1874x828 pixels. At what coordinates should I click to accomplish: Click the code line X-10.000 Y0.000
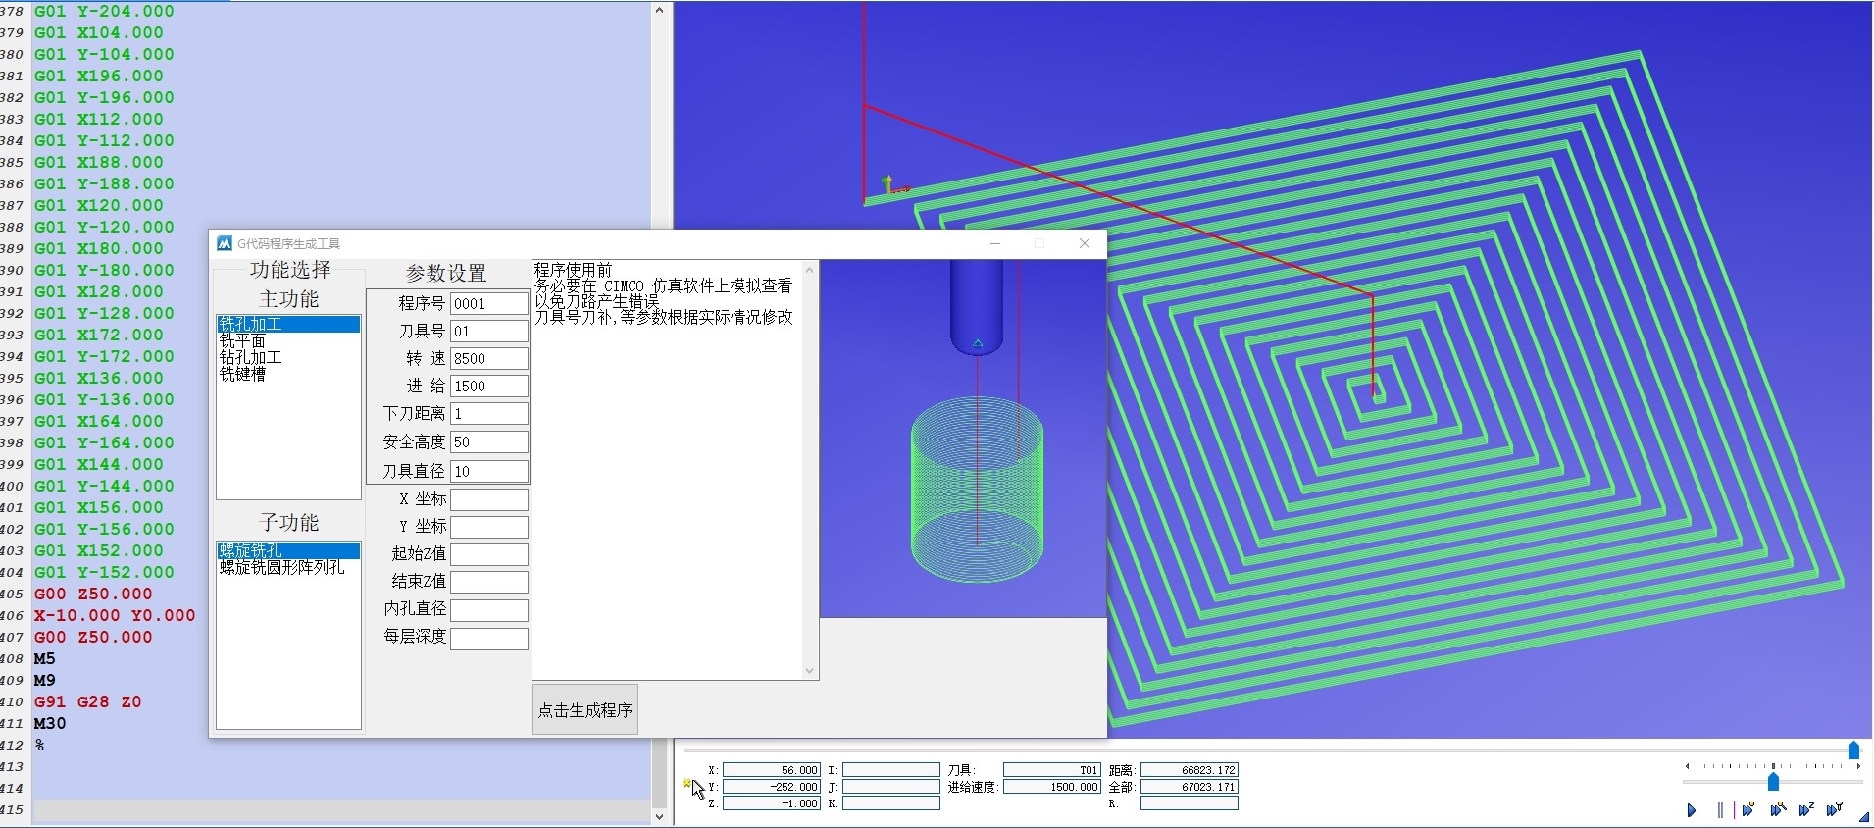115,615
